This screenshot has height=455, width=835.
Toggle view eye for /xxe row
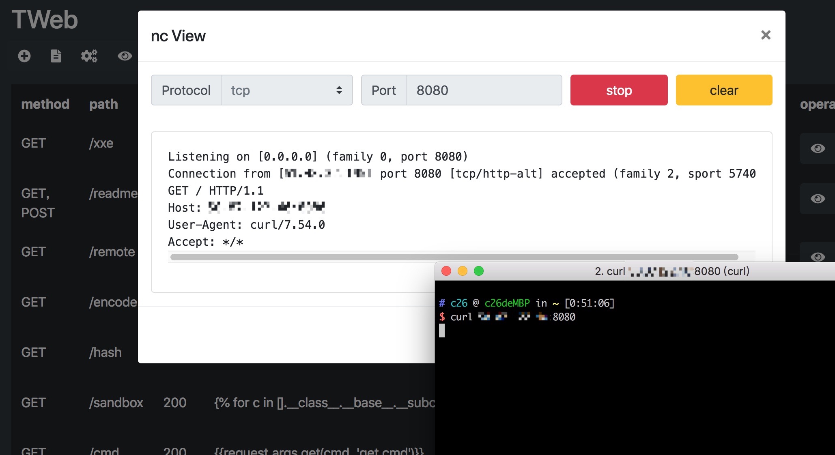pos(818,148)
